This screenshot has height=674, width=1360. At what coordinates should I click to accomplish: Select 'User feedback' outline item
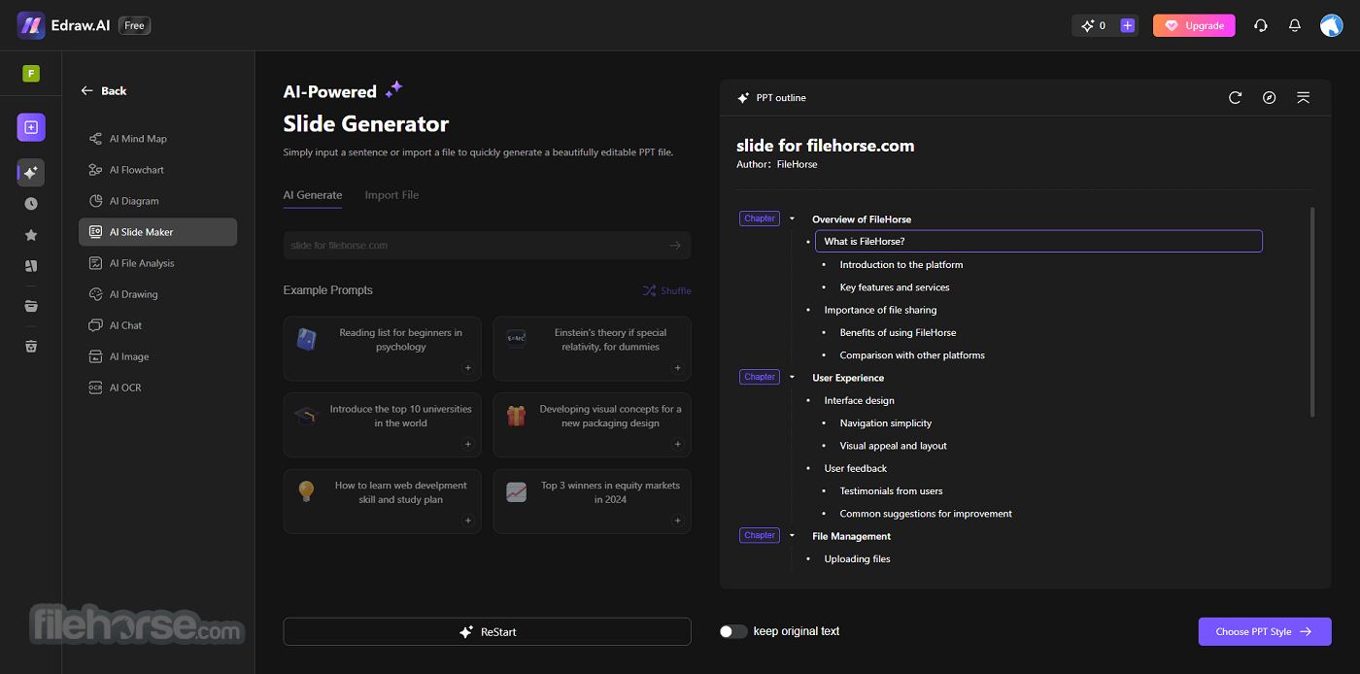pyautogui.click(x=856, y=468)
